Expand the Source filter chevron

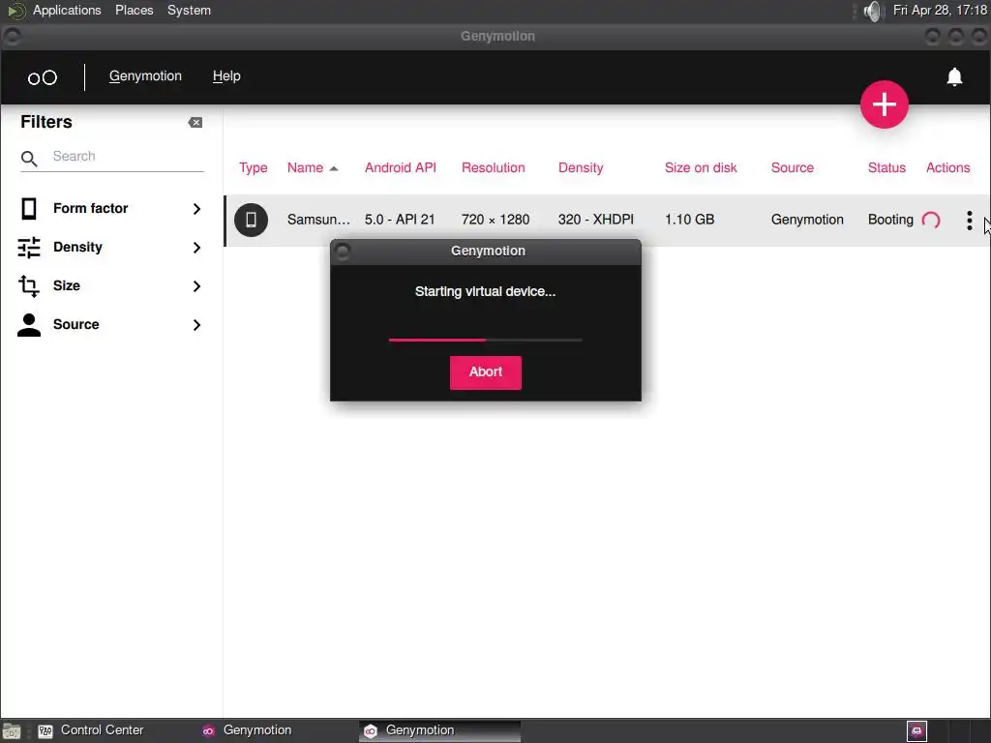pos(196,325)
